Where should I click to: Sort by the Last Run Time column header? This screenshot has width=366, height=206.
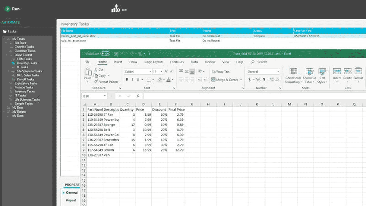(x=330, y=31)
